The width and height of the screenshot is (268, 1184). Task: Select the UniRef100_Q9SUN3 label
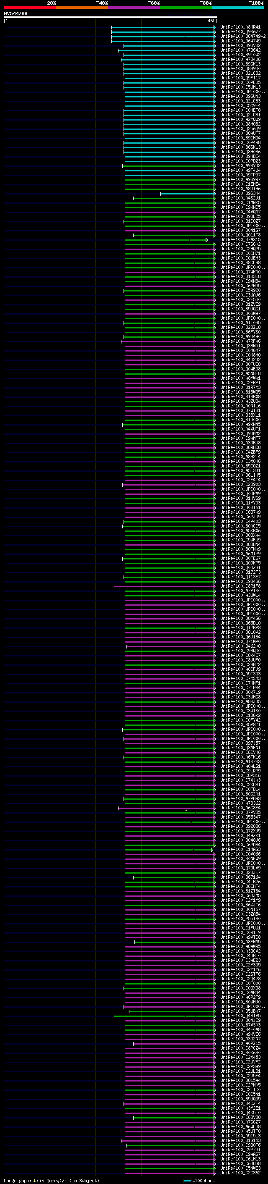[x=240, y=97]
